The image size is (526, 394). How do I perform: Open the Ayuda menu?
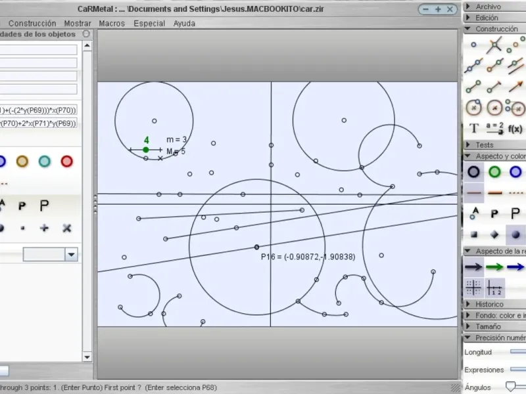(x=184, y=24)
